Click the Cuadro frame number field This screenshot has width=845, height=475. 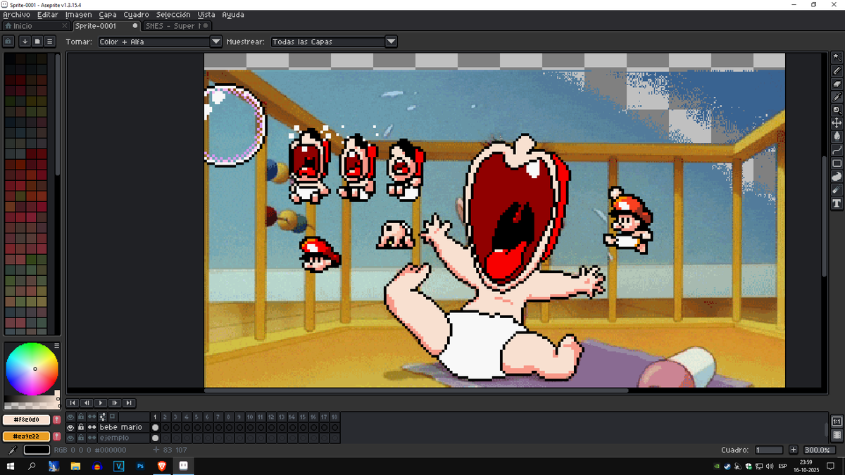pyautogui.click(x=769, y=450)
